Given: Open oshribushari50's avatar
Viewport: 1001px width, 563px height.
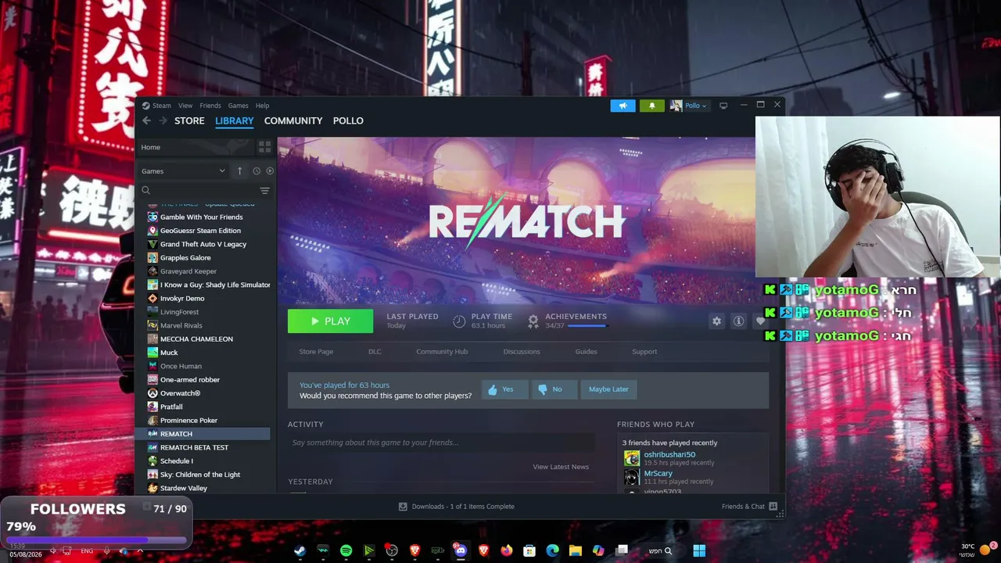Looking at the screenshot, I should click(632, 458).
